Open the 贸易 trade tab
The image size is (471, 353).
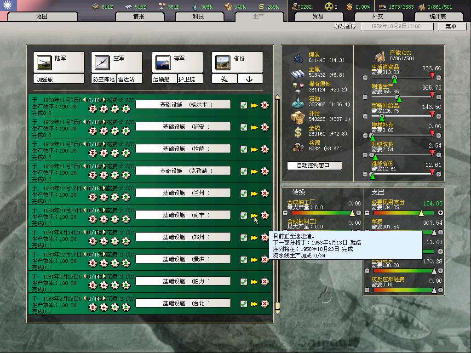[x=318, y=17]
